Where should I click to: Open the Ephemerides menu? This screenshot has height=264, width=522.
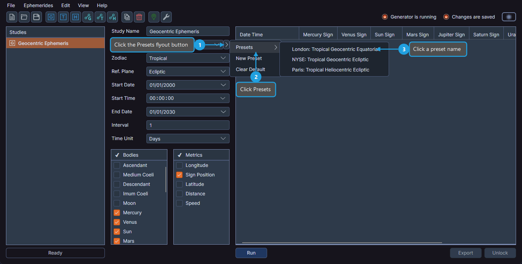click(x=38, y=5)
